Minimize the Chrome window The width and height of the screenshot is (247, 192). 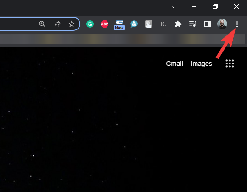[194, 6]
